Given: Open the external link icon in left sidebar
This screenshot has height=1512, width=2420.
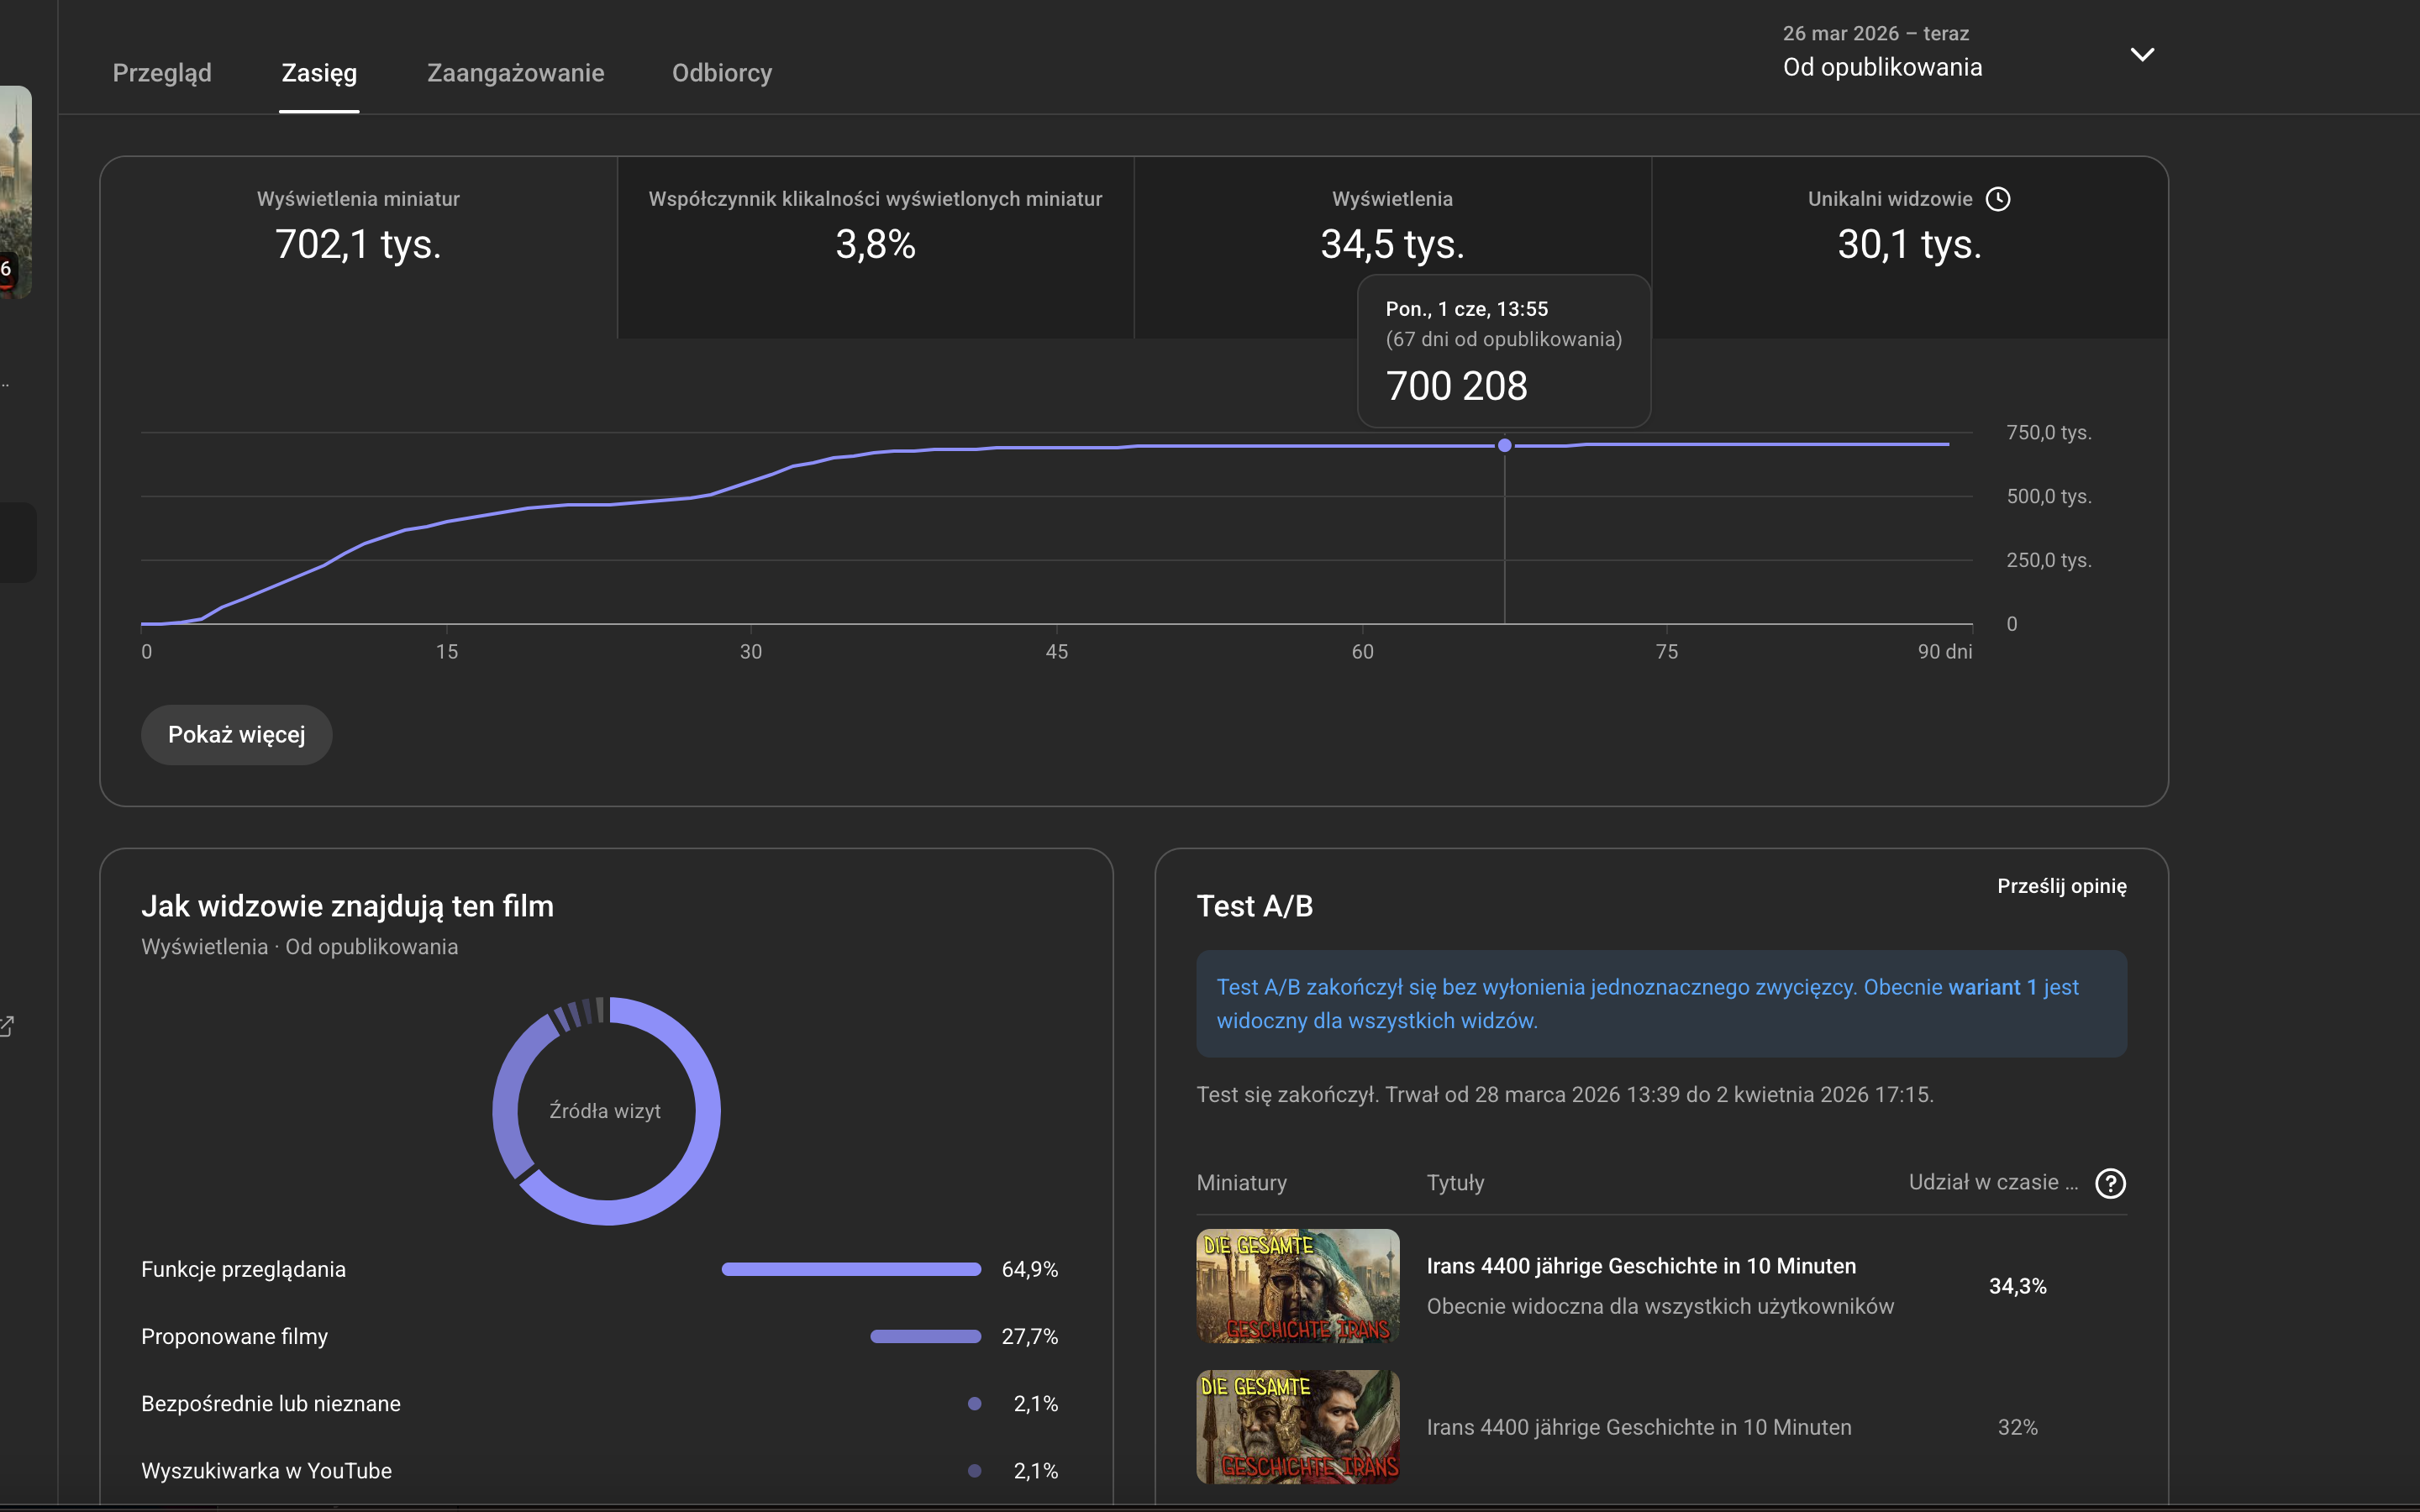Looking at the screenshot, I should pos(6,1026).
